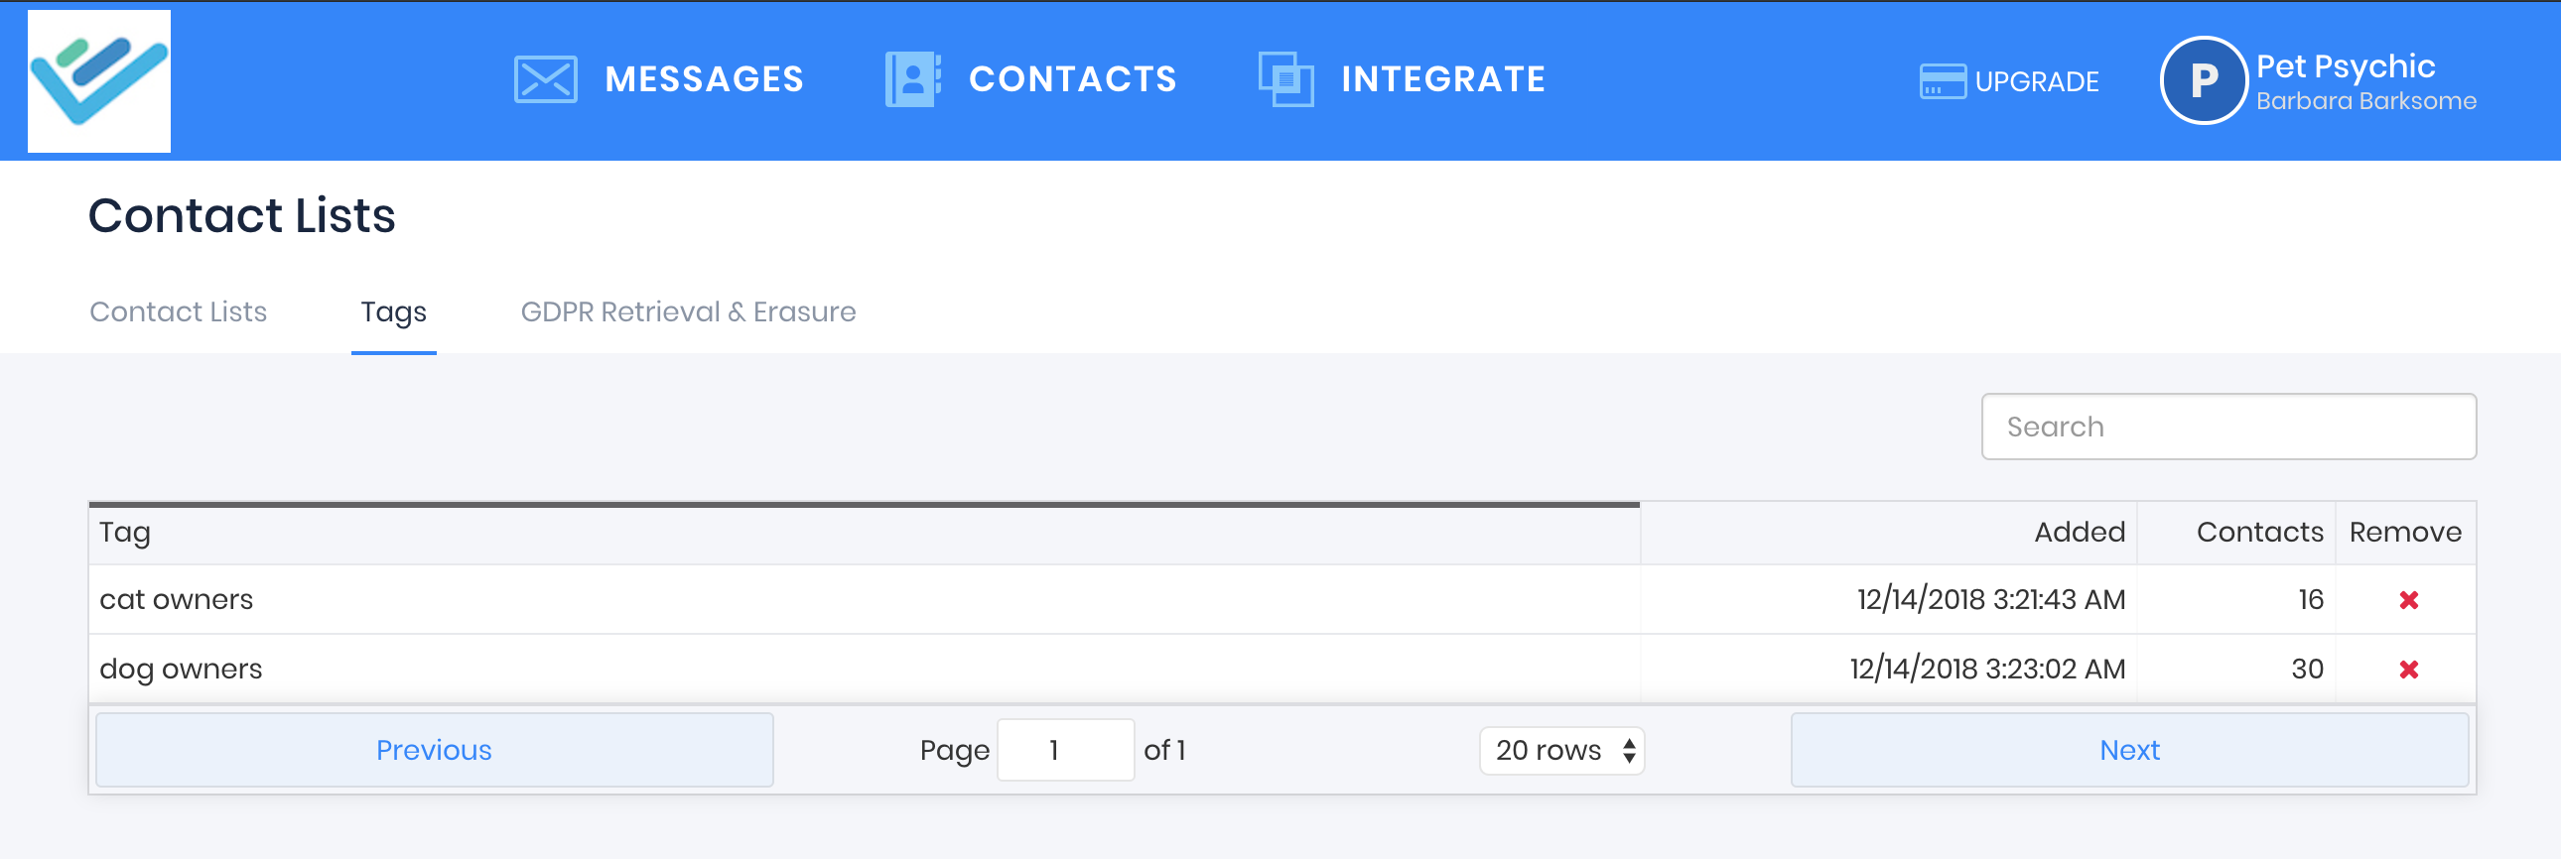Viewport: 2561px width, 859px height.
Task: Click the checkmark logo in header
Action: [x=98, y=80]
